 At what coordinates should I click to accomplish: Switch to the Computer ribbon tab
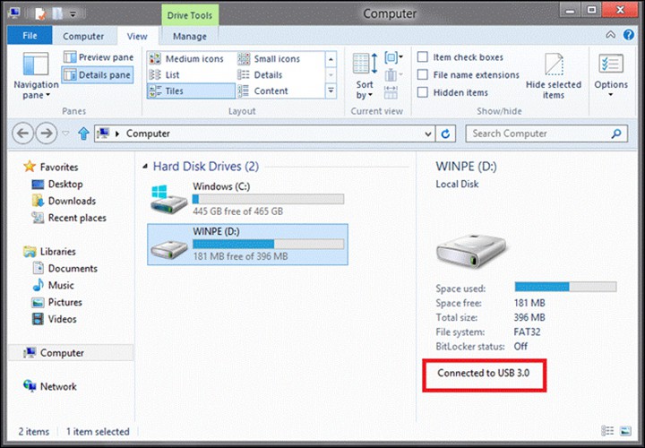pyautogui.click(x=83, y=36)
